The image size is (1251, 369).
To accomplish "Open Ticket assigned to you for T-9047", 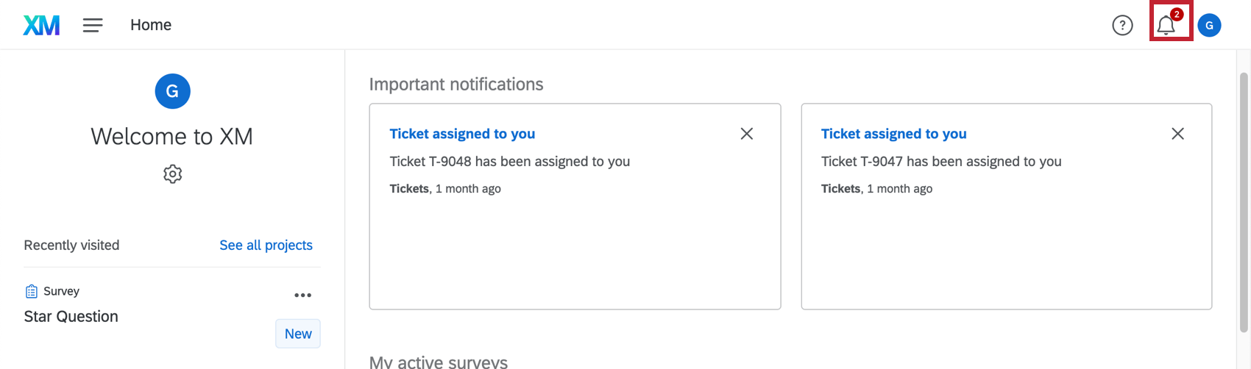I will pyautogui.click(x=893, y=134).
